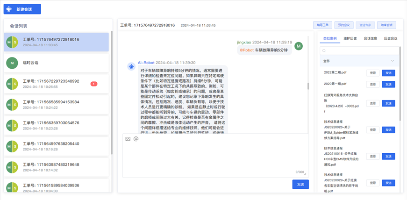Click the avatar of session 171561589584039936

[x=12, y=187]
